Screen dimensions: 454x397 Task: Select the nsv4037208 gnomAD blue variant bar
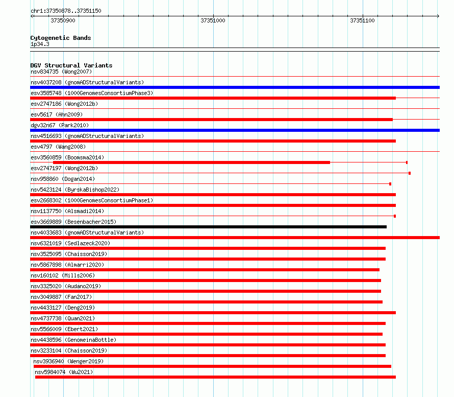pos(235,87)
